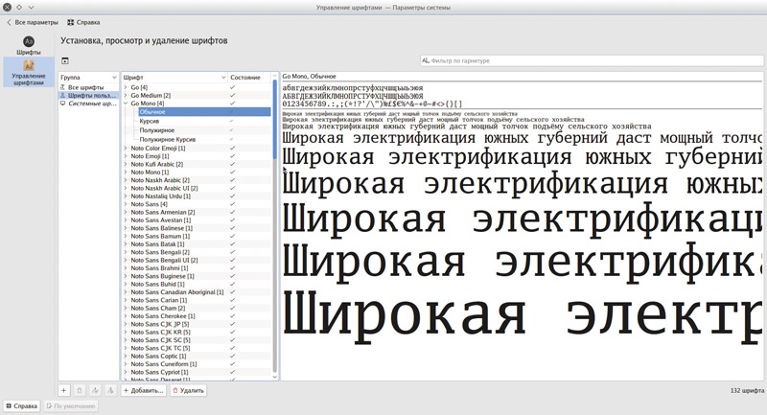Select the Шрифты польз... group

[88, 95]
